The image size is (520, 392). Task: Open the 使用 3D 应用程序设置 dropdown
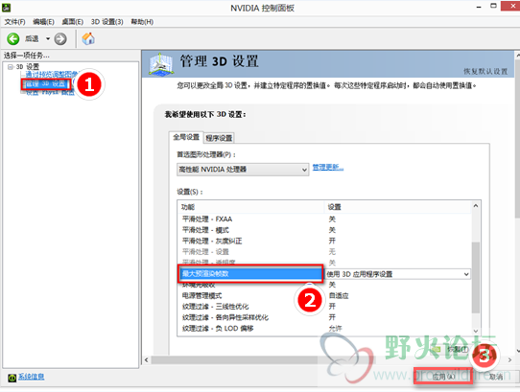coord(397,274)
